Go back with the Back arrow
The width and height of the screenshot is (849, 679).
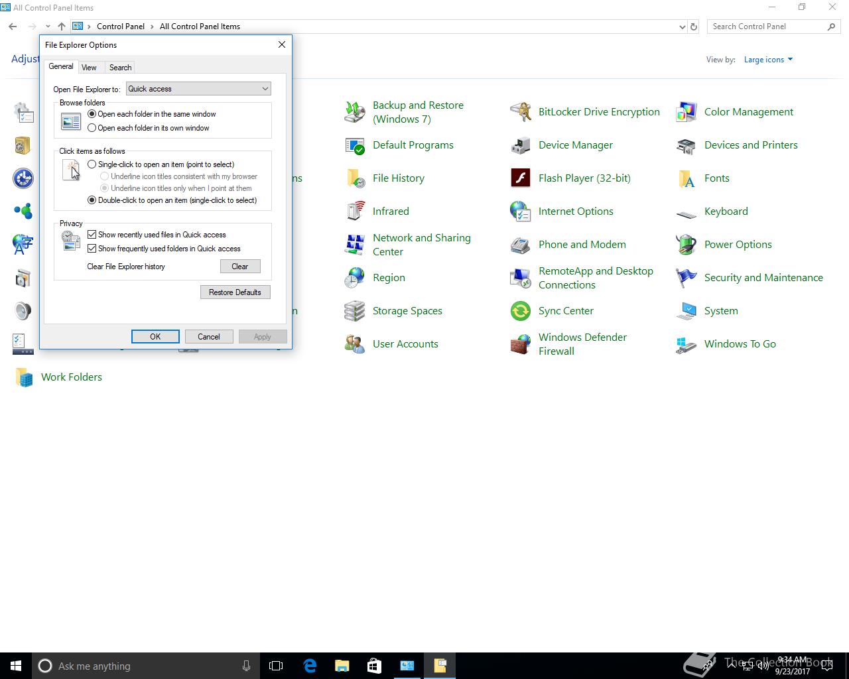coord(13,27)
